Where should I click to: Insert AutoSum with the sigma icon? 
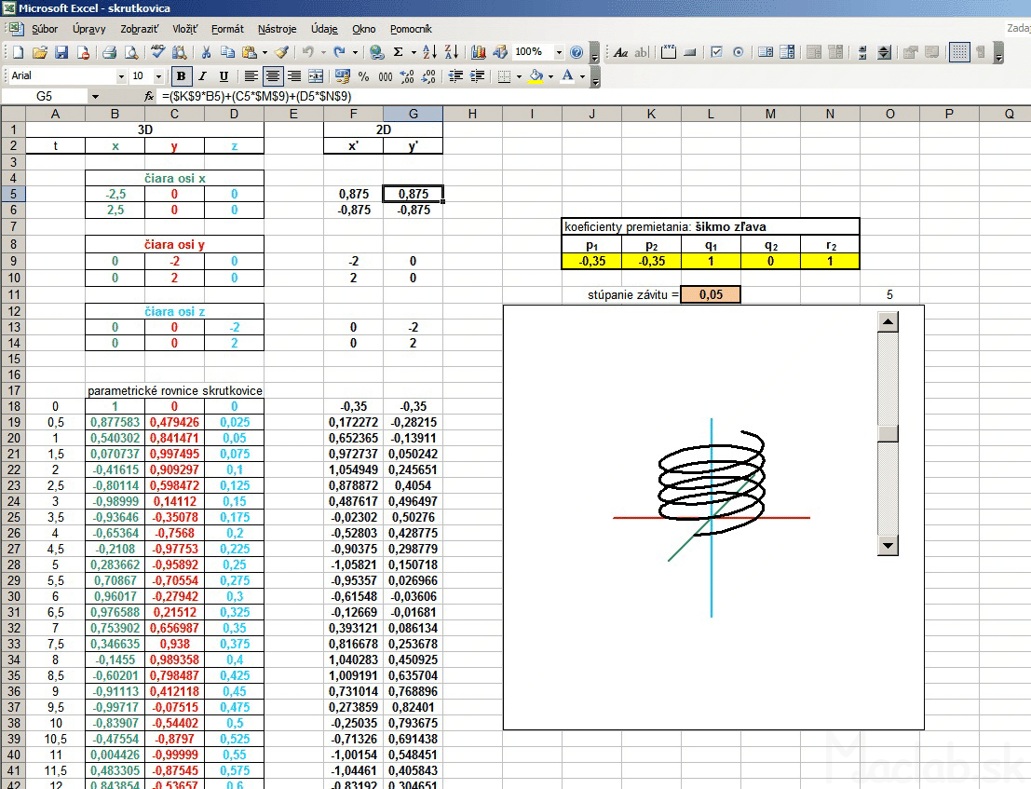tap(398, 52)
